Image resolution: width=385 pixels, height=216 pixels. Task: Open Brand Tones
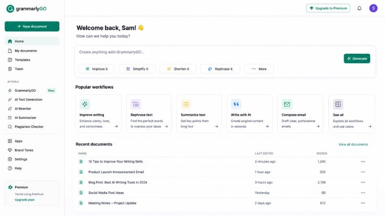32,150
